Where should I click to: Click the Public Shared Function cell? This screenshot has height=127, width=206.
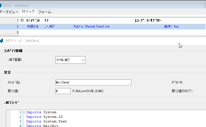point(91,26)
